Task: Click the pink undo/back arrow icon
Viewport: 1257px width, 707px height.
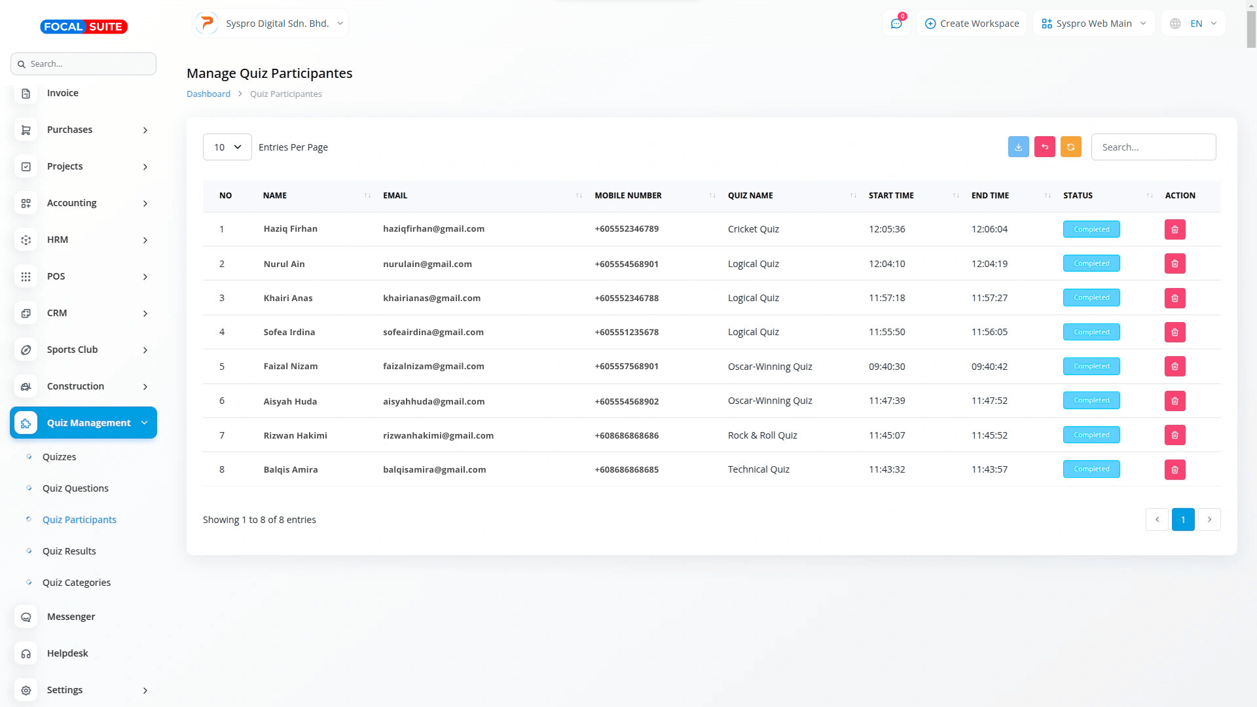Action: pyautogui.click(x=1044, y=147)
